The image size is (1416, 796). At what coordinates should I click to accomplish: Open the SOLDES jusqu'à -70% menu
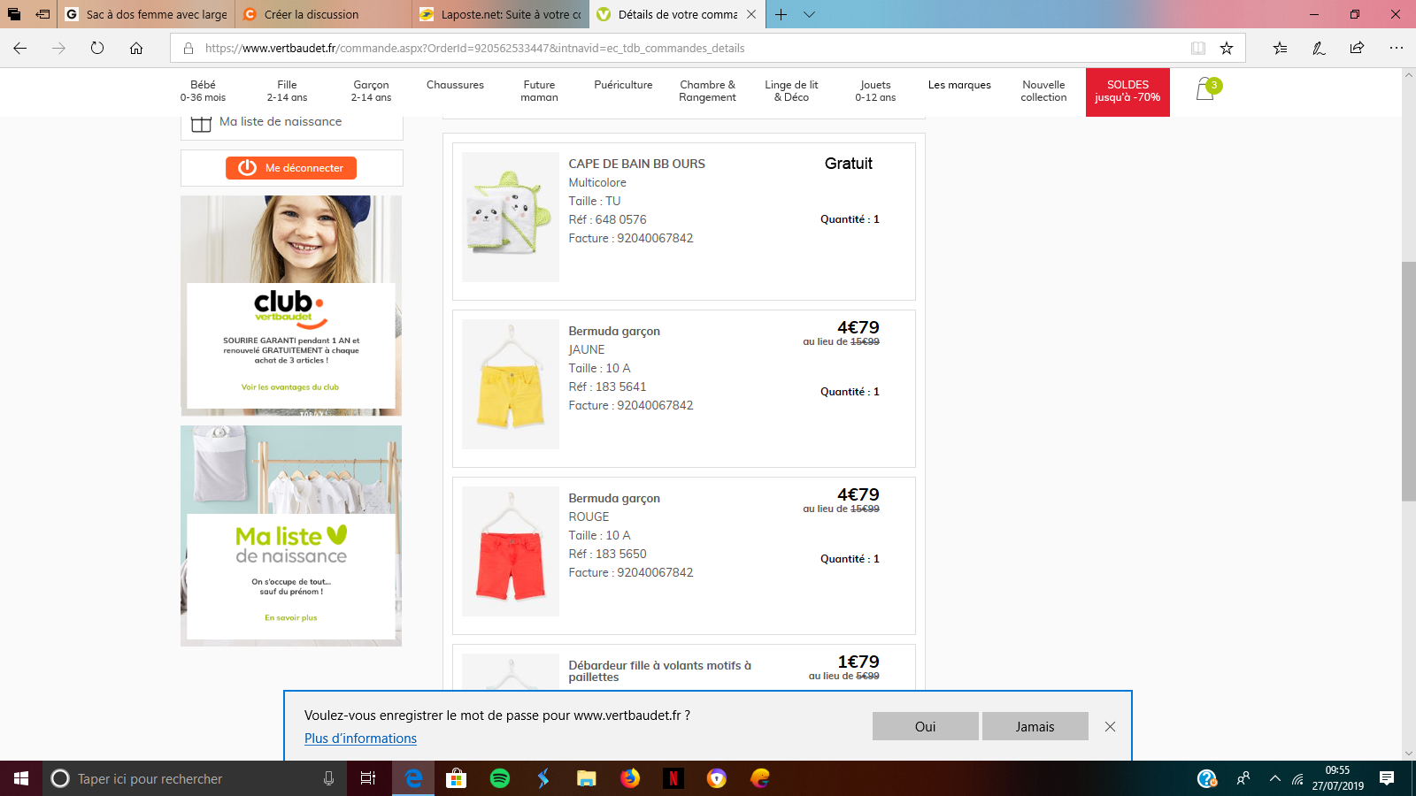pyautogui.click(x=1127, y=91)
